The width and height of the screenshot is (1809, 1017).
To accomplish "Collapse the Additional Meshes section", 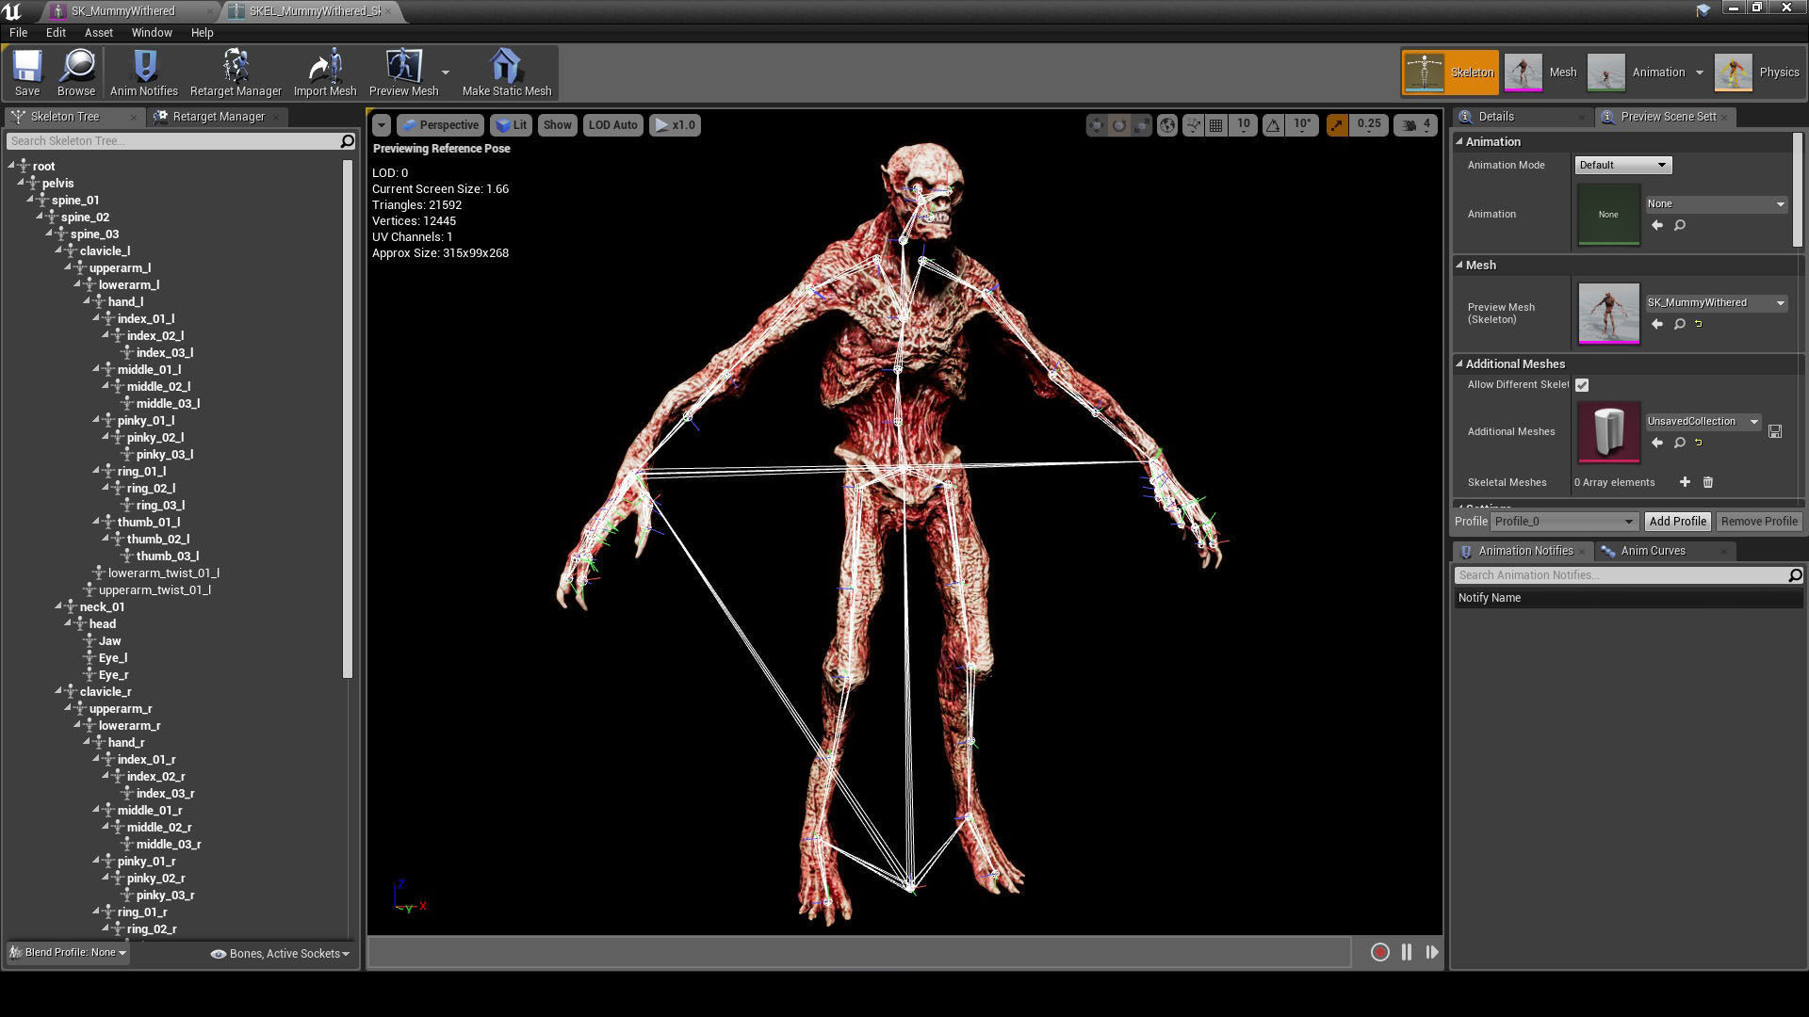I will (x=1459, y=363).
